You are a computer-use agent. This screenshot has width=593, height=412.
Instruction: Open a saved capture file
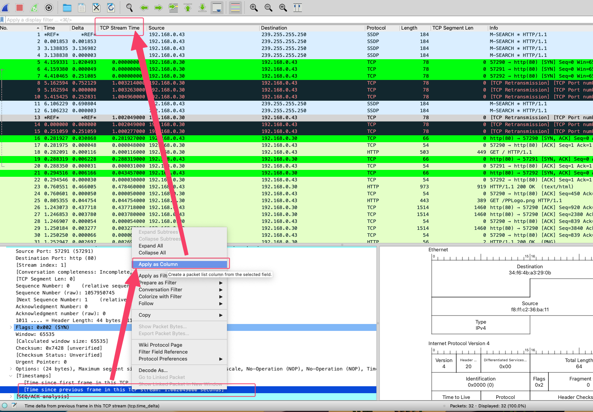67,8
